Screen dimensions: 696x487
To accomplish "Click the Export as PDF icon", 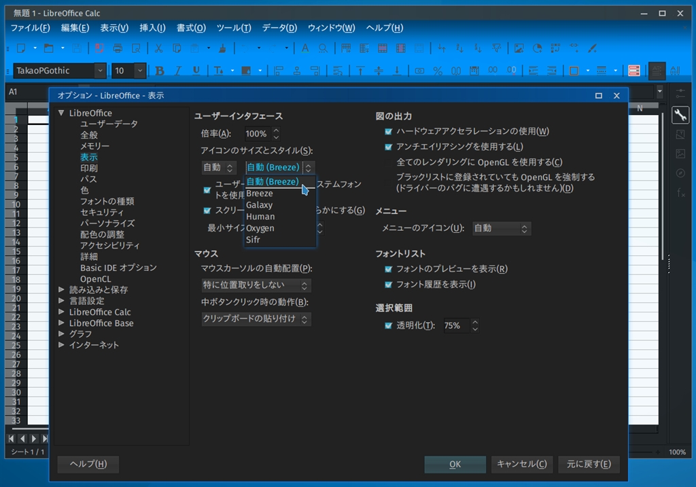I will tap(99, 48).
